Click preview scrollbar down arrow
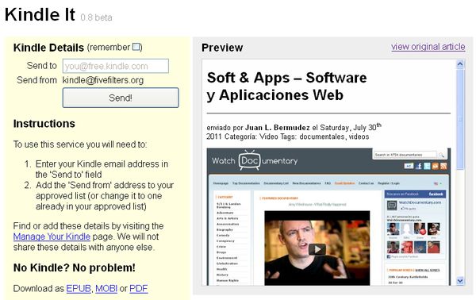Viewport: 476px width, 300px height. point(460,281)
